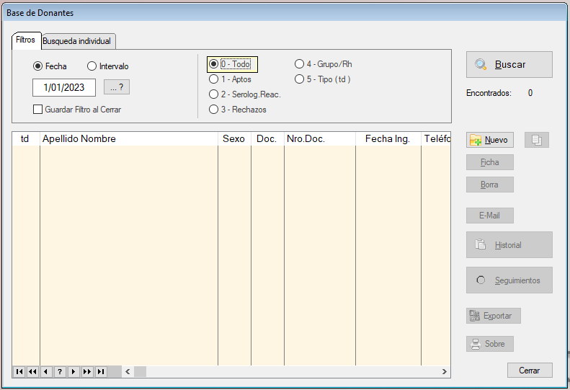Viewport: 570px width, 390px height.
Task: Select the 1 - Aptos filter
Action: point(213,79)
